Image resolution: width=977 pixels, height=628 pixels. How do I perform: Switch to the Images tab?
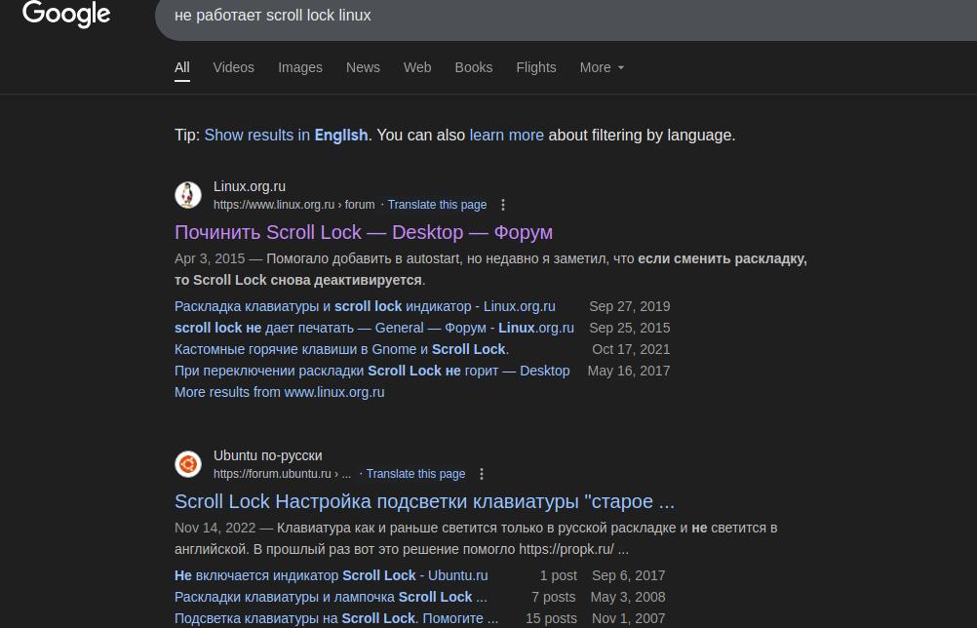tap(300, 67)
